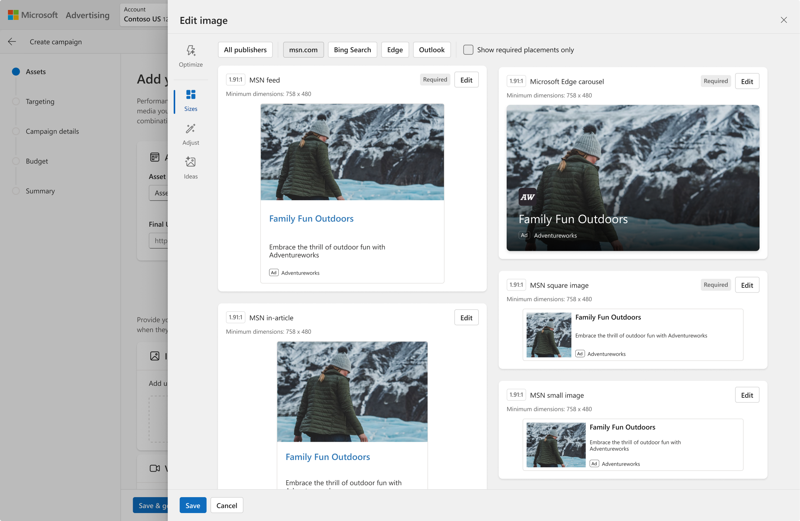This screenshot has height=521, width=800.
Task: Click the assets form icon in background page
Action: (155, 157)
